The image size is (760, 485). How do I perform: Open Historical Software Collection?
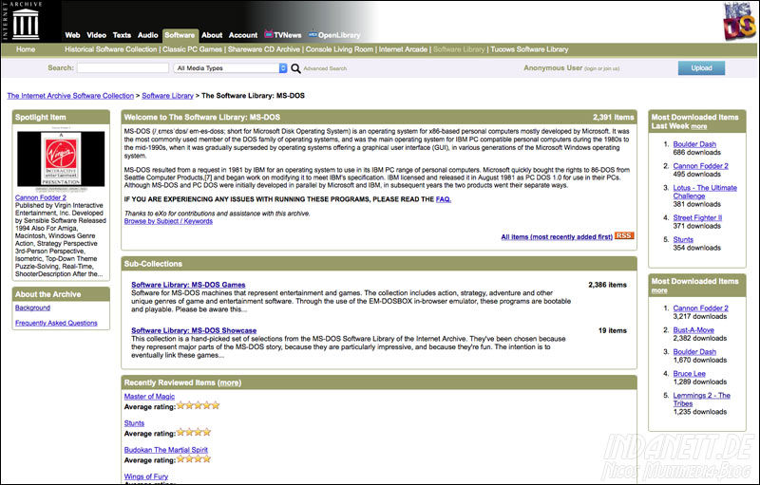pos(110,49)
